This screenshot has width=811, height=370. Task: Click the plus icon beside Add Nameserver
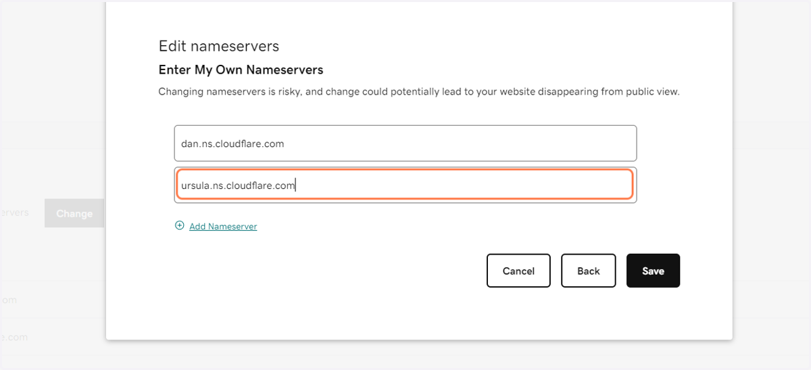(179, 226)
